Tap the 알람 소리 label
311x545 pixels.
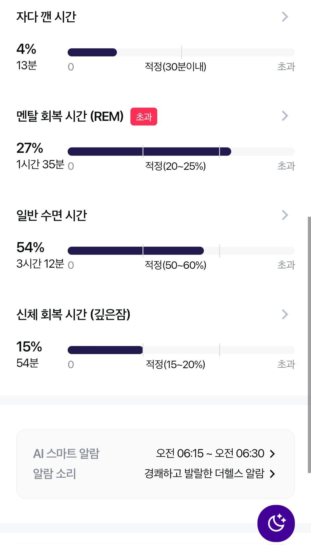(54, 474)
